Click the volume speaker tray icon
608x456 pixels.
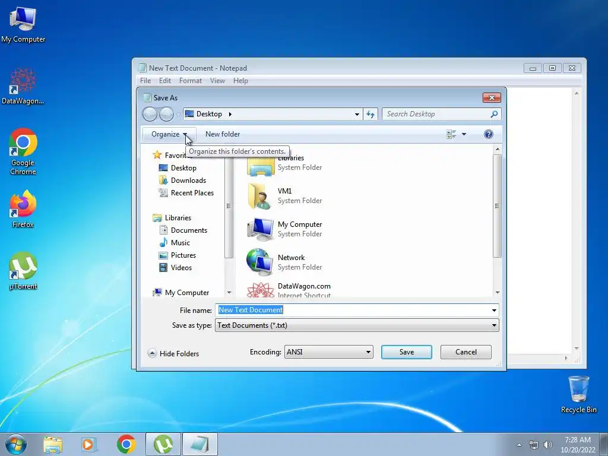[x=548, y=445]
